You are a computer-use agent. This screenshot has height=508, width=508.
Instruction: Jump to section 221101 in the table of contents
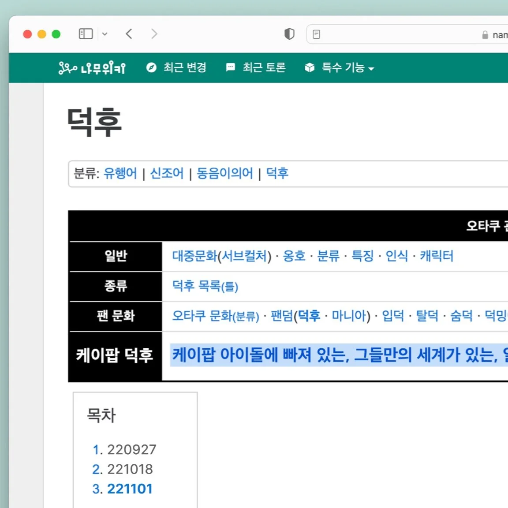tap(131, 489)
